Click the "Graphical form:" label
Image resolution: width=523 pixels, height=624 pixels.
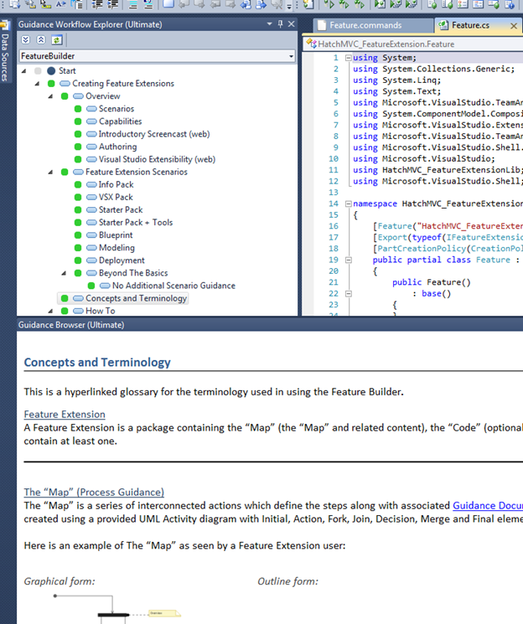point(60,581)
